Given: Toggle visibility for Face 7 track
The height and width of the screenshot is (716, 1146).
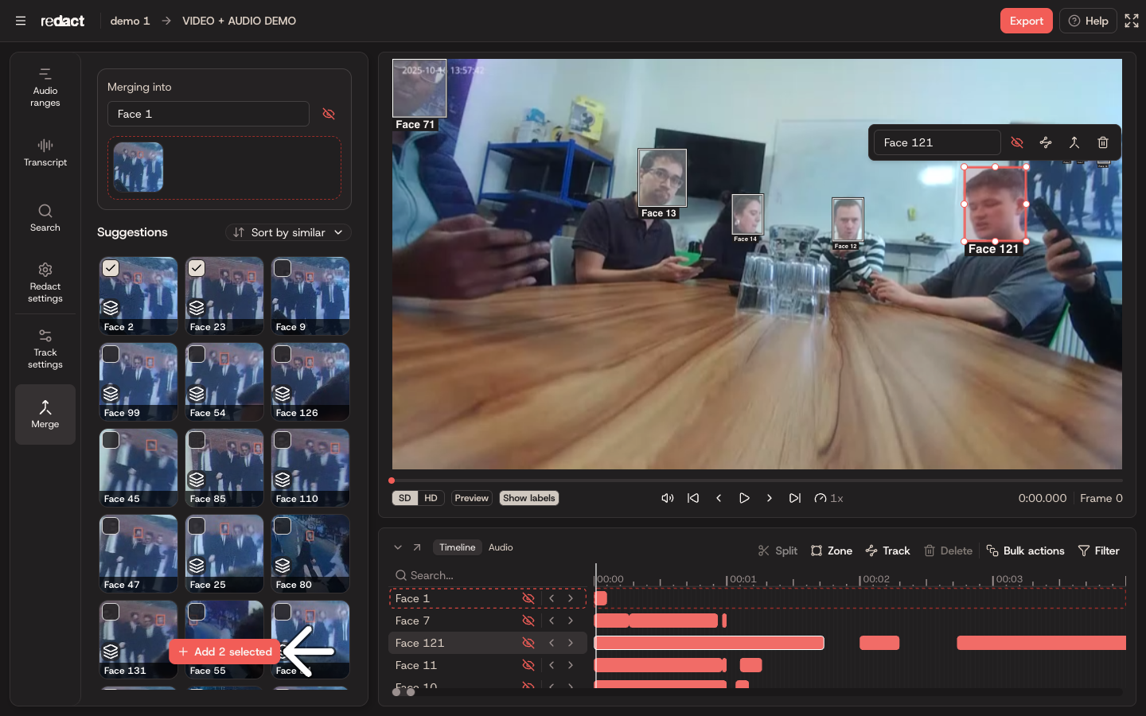Looking at the screenshot, I should pos(528,621).
